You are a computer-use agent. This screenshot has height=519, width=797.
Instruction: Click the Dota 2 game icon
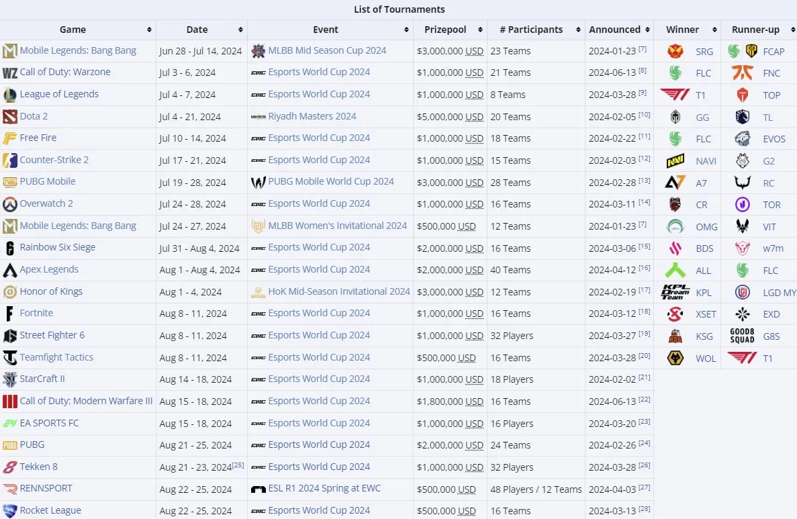[x=9, y=116]
